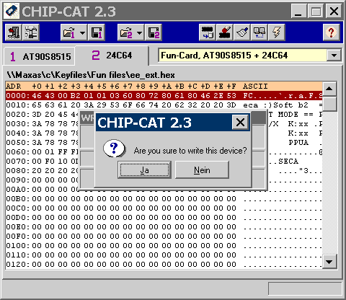Click the hex view scroll down arrow
The image size is (346, 300).
tap(329, 261)
